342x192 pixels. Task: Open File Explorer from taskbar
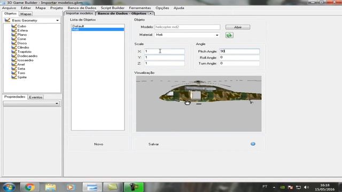(50, 187)
